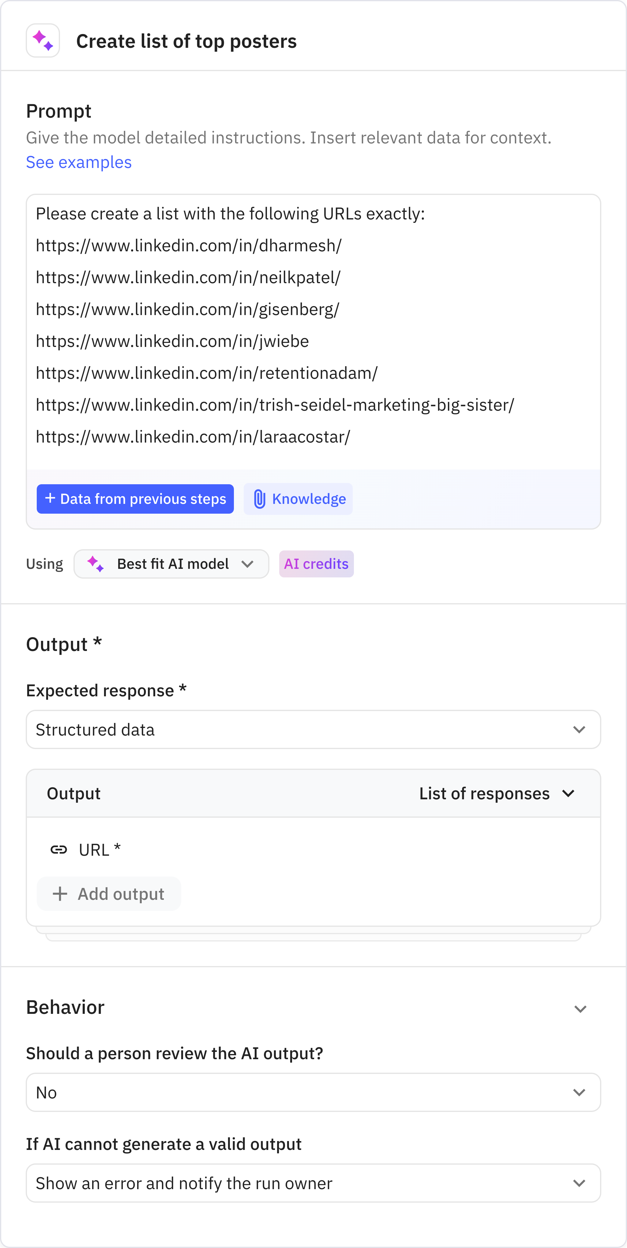
Task: Open the Best fit AI model dropdown
Action: point(172,564)
